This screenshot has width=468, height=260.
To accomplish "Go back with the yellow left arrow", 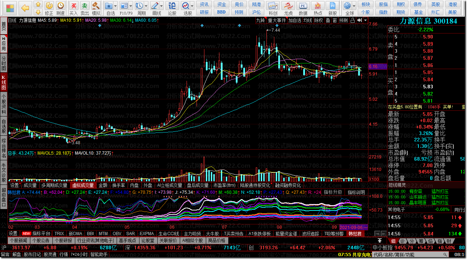I will [x=25, y=8].
